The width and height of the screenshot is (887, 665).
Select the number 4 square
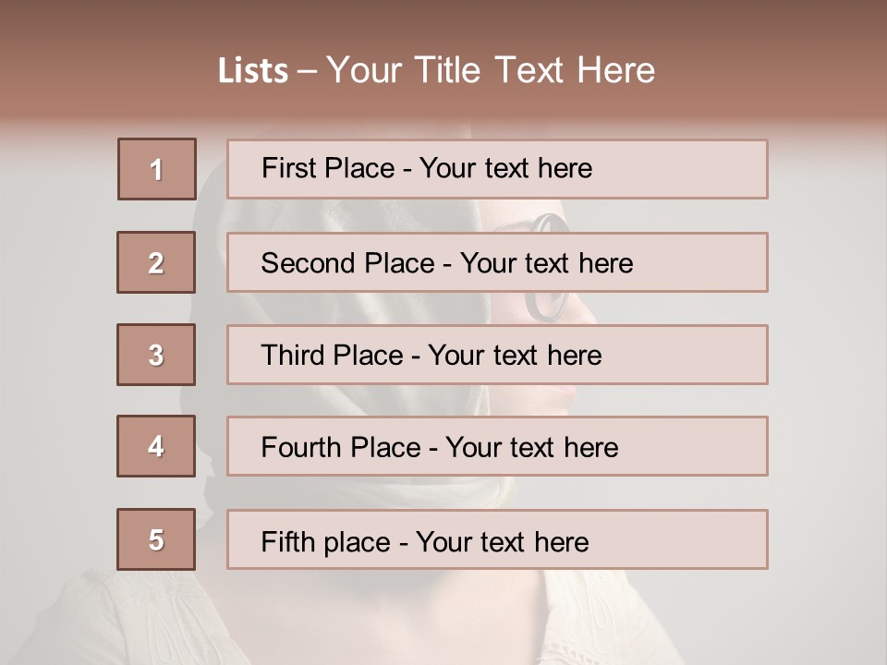click(x=156, y=447)
